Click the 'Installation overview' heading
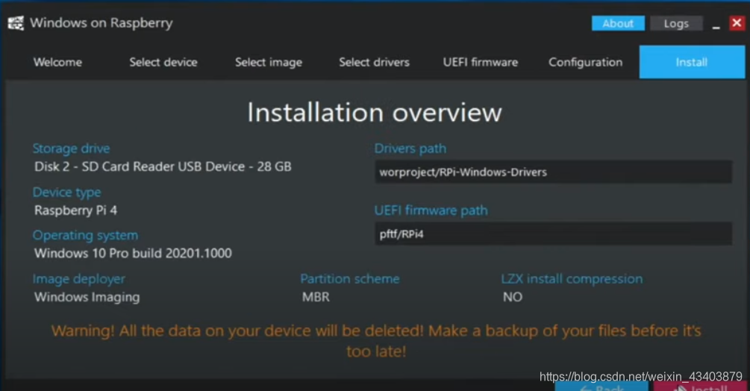 coord(375,113)
